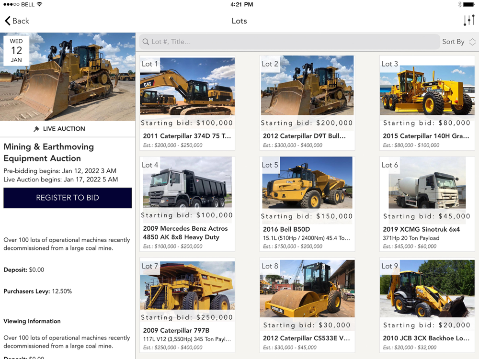Select title '2016 Bell B50D'
Image resolution: width=479 pixels, height=359 pixels.
click(x=286, y=229)
